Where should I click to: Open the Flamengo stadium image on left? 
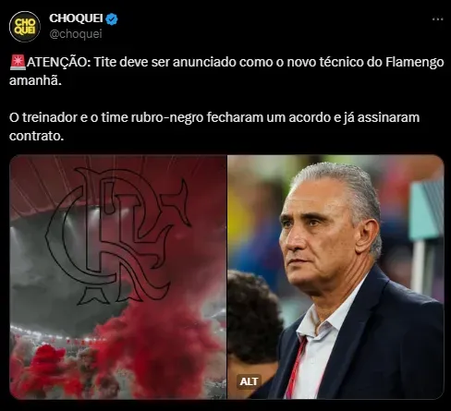(x=118, y=277)
